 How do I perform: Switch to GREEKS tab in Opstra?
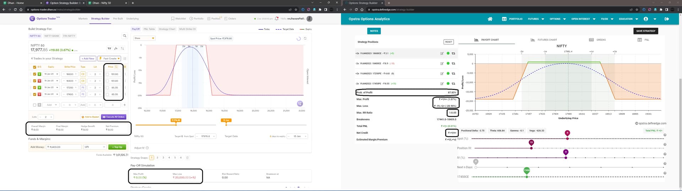tap(597, 40)
